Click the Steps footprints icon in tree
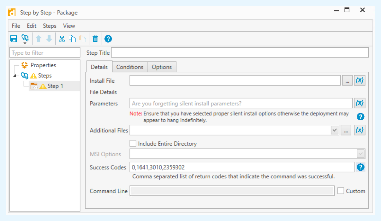Viewport: 381px width, 221px height. tap(25, 76)
